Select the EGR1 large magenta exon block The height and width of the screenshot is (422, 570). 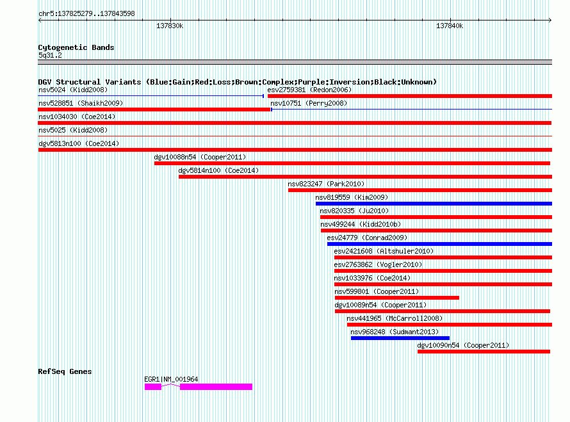point(216,387)
